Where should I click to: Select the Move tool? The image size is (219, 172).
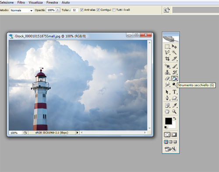(174, 46)
